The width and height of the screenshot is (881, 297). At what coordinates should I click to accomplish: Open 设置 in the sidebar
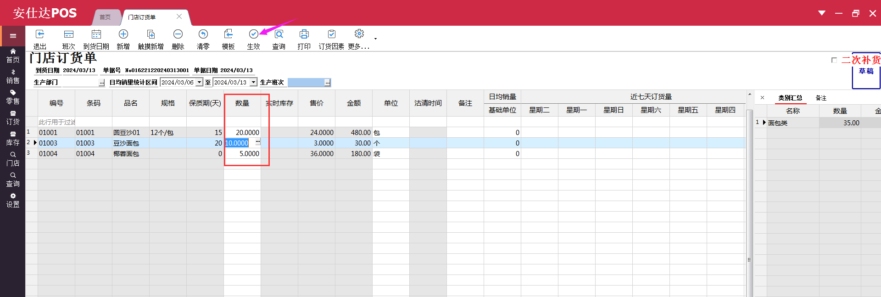13,201
